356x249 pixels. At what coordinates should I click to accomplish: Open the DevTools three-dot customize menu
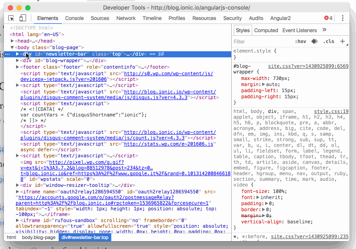[x=343, y=18]
